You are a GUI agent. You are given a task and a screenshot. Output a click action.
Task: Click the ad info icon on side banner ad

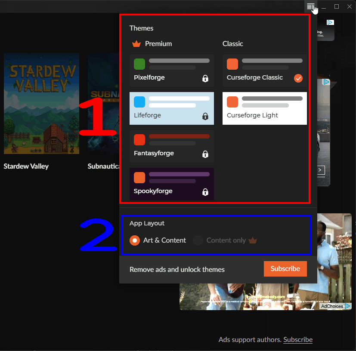click(x=326, y=82)
